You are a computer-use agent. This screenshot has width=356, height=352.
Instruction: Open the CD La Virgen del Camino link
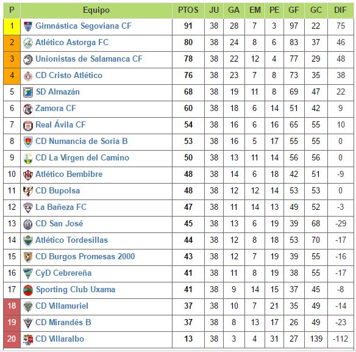click(x=82, y=158)
